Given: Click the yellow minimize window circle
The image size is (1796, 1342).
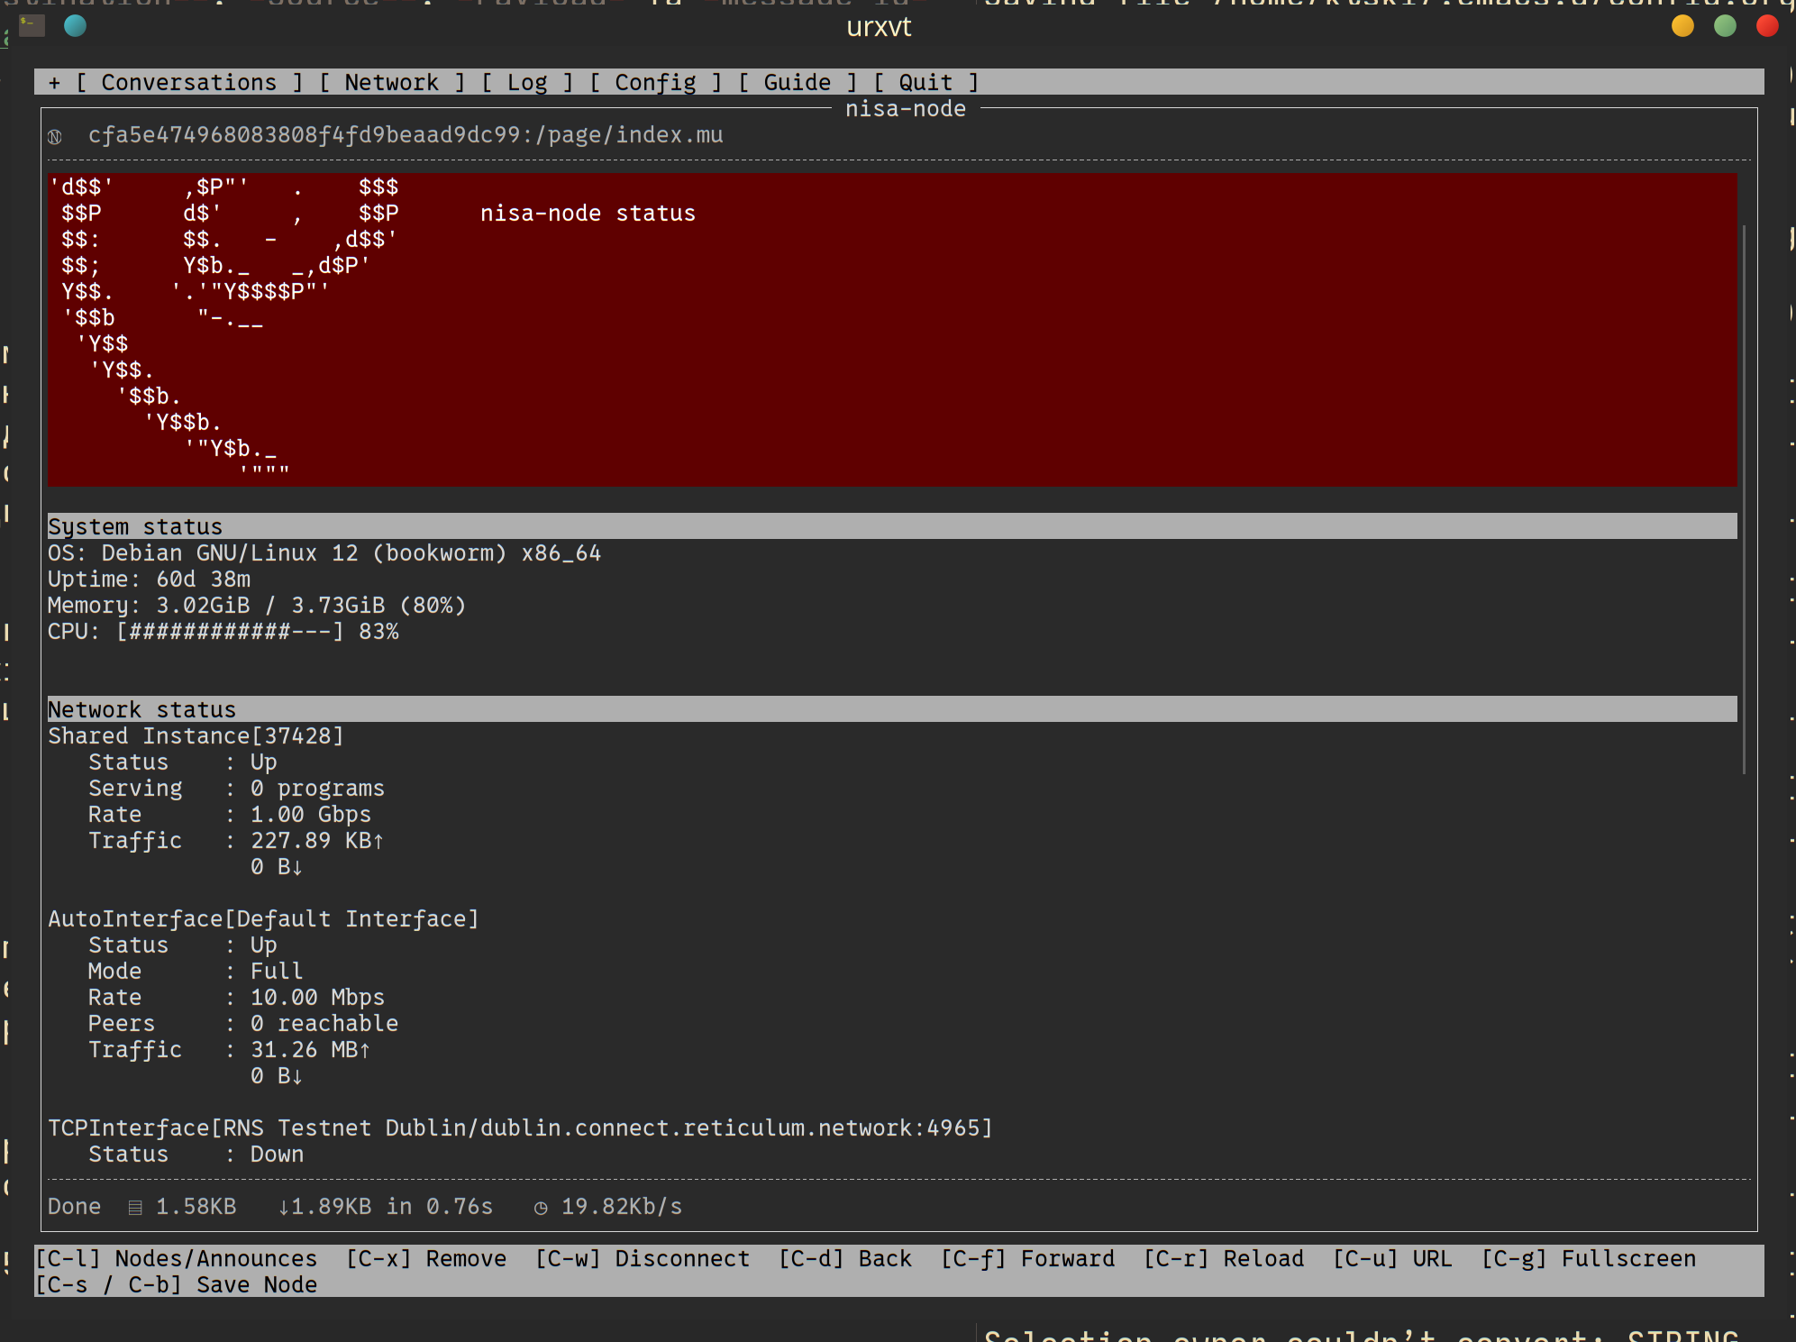Looking at the screenshot, I should (1682, 26).
